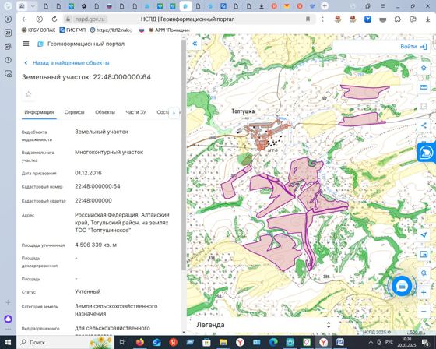436x349 pixels.
Task: Switch to the Объекты tab
Action: [x=105, y=112]
